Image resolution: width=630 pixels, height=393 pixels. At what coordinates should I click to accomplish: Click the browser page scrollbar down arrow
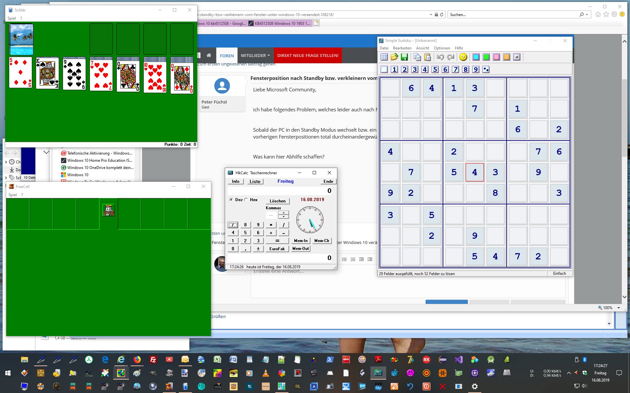coord(625,297)
